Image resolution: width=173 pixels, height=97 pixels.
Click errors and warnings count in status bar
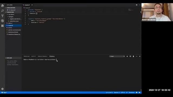tap(4, 92)
